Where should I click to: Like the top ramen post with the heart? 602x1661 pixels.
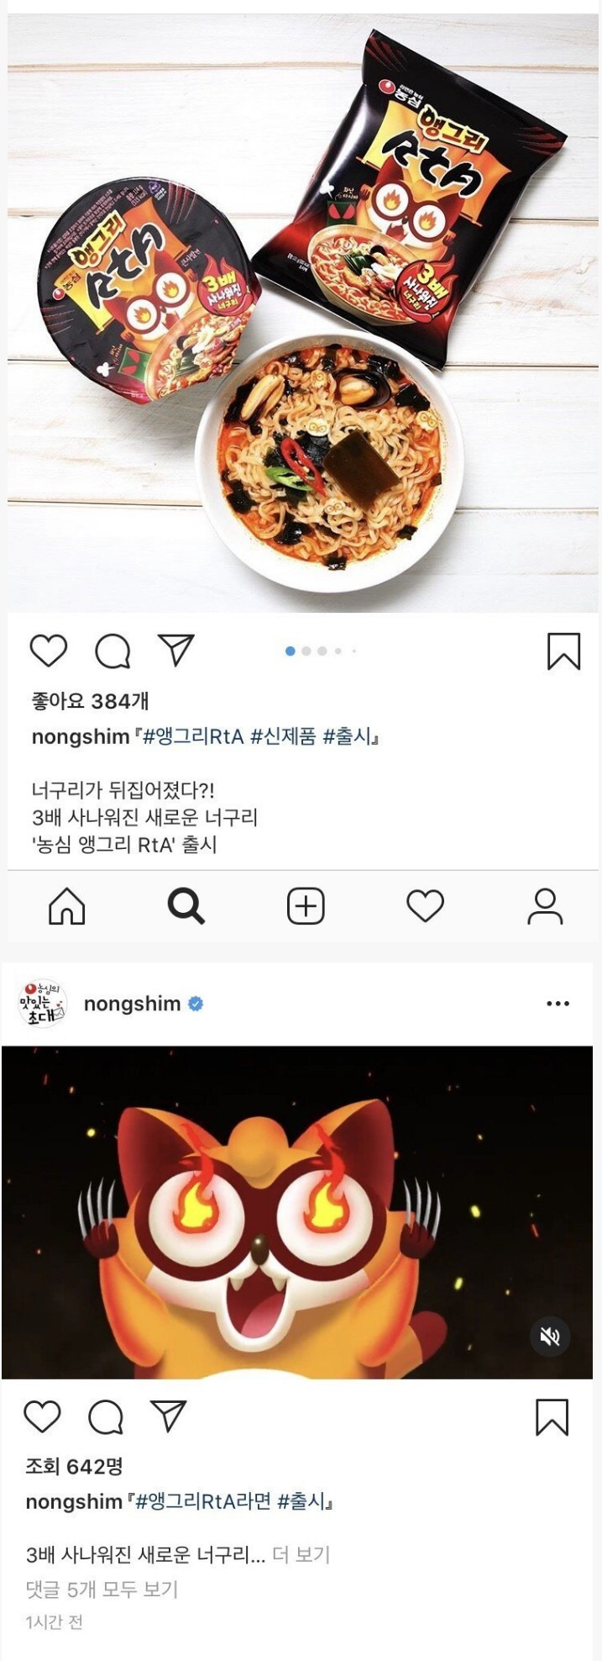[x=49, y=651]
